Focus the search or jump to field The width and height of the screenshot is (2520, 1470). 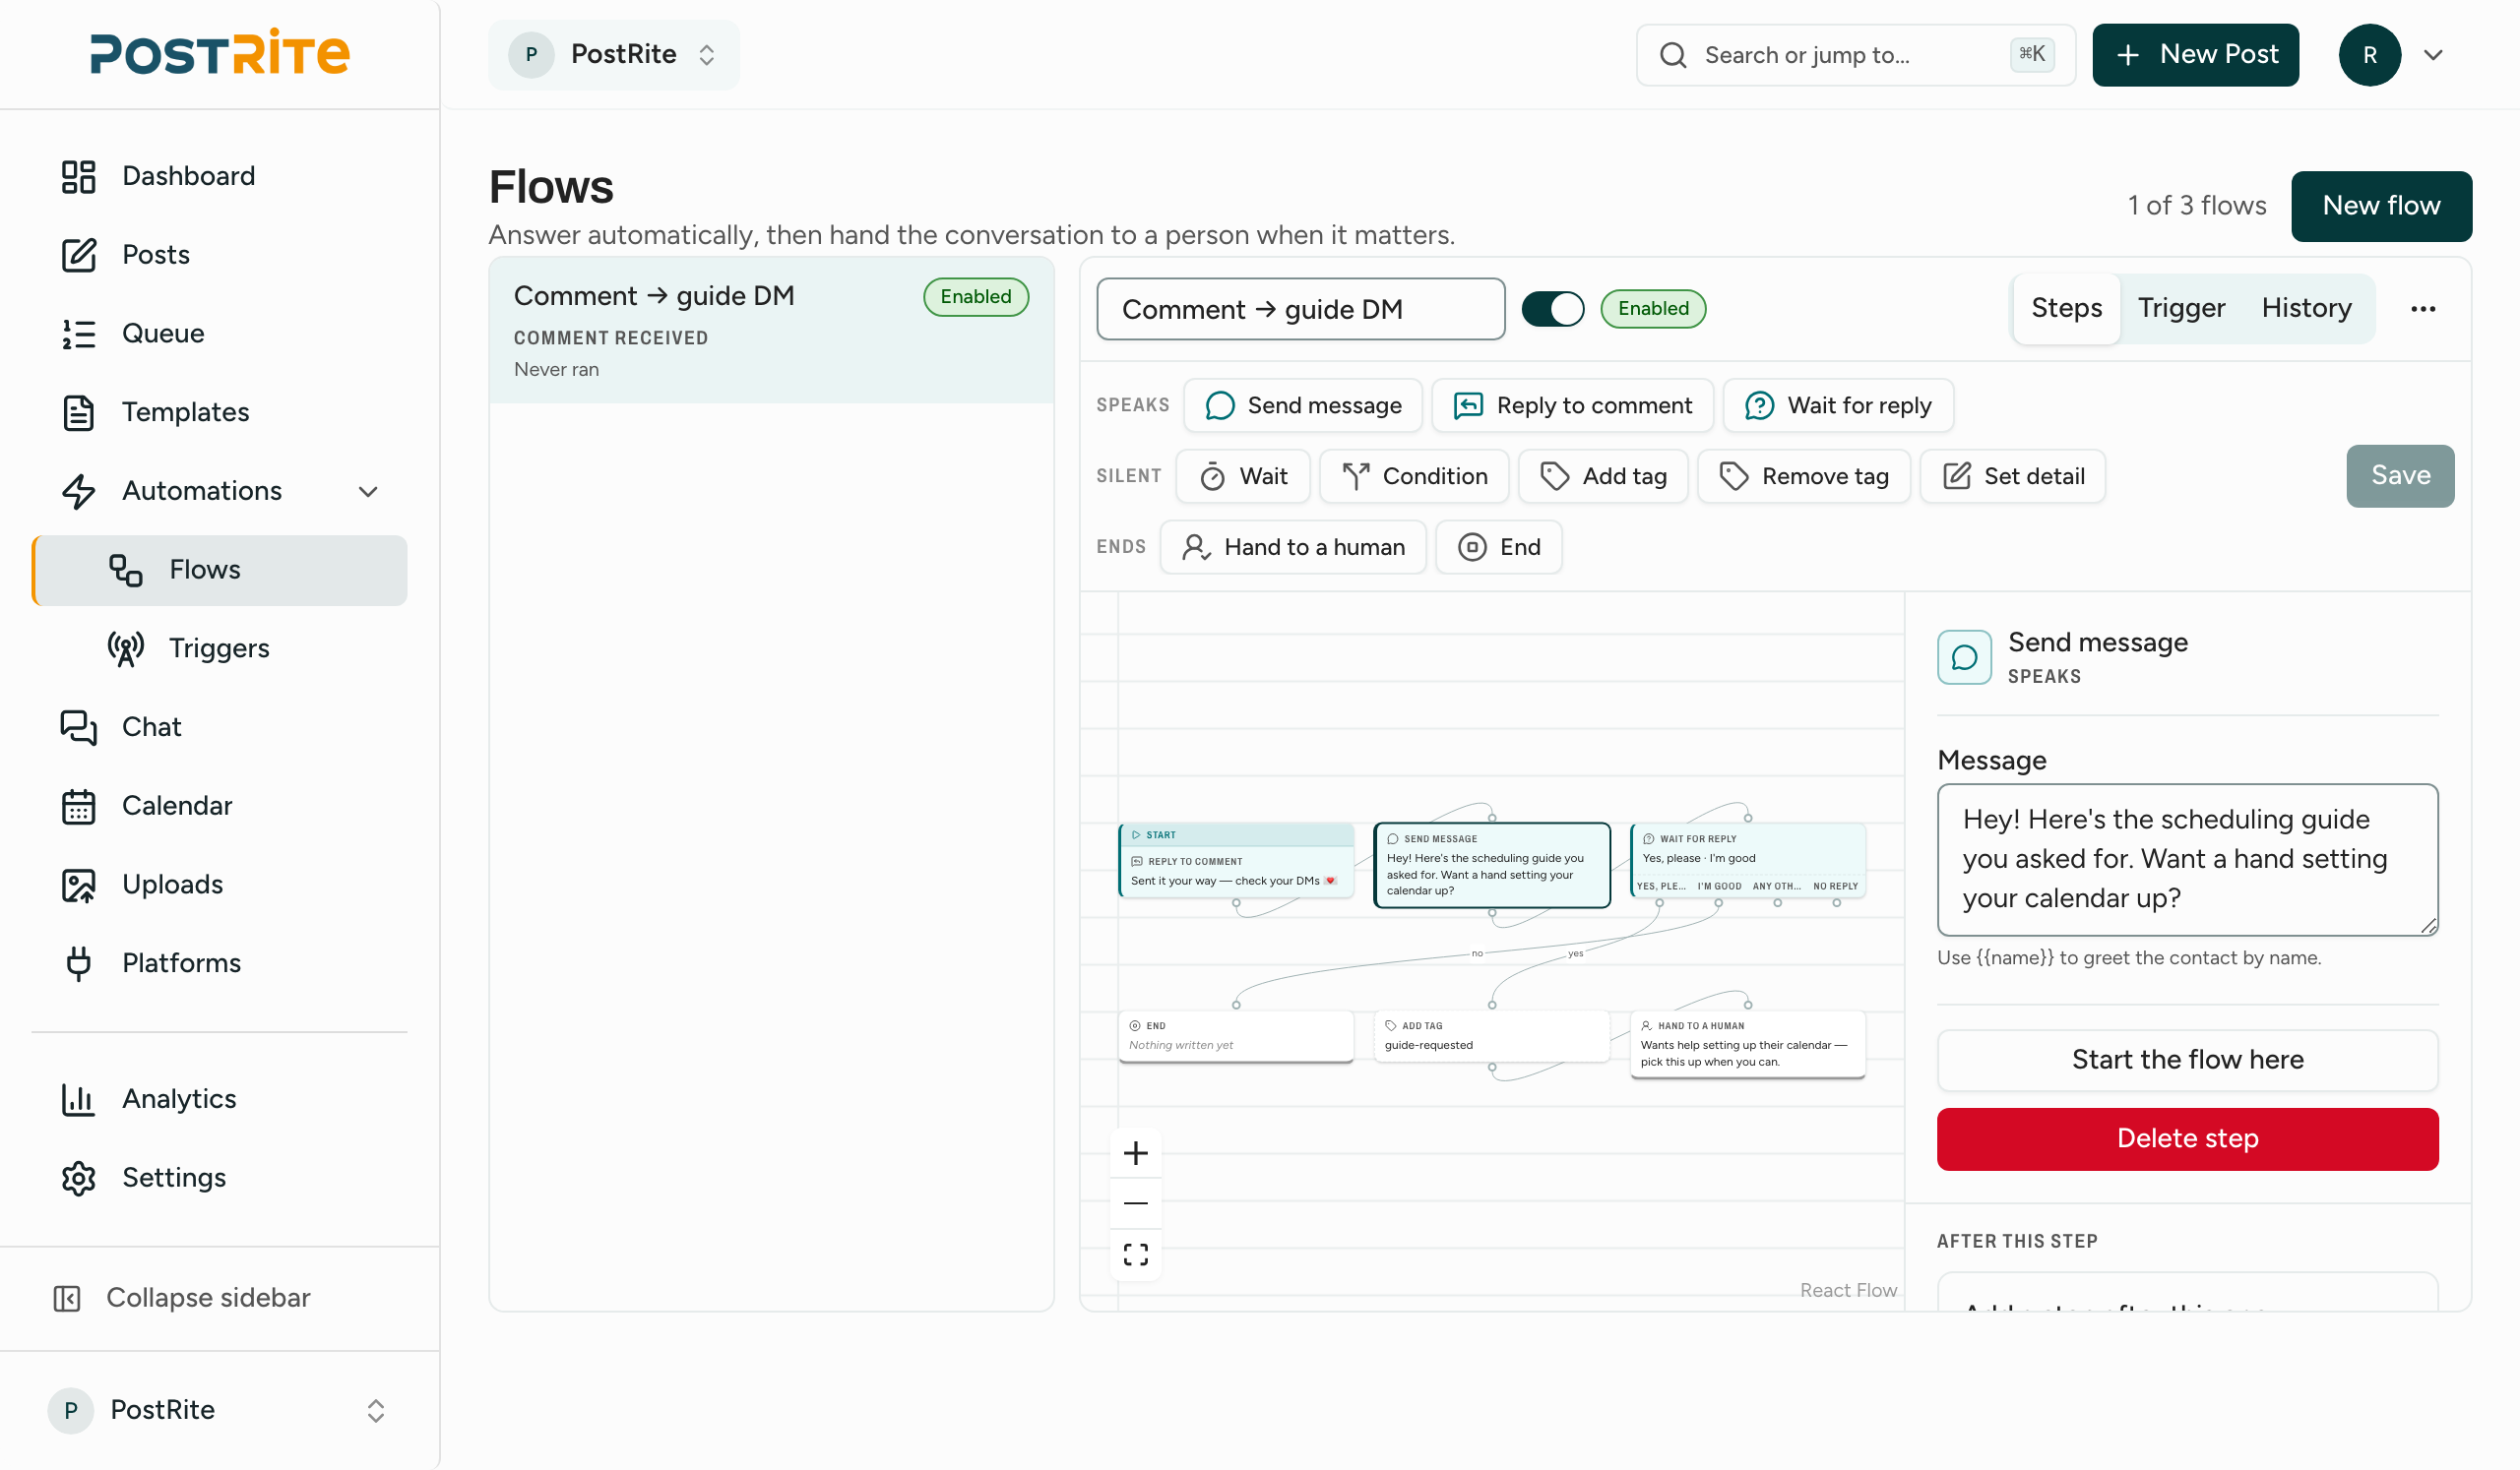point(1856,55)
